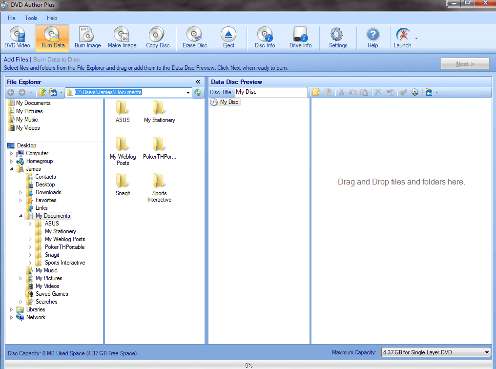Collapse the James tree node

(11, 169)
